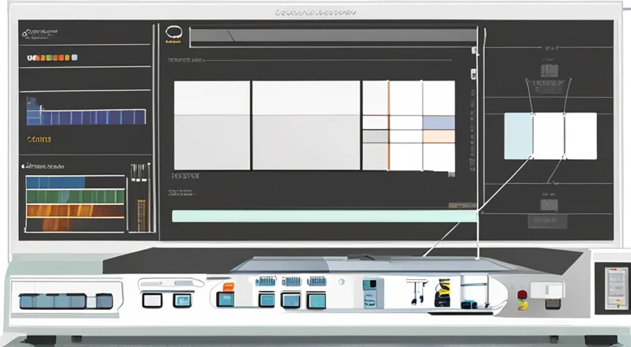Screen dimensions: 631x347
Task: Click the oval logo icon above the main canvas
Action: click(174, 34)
